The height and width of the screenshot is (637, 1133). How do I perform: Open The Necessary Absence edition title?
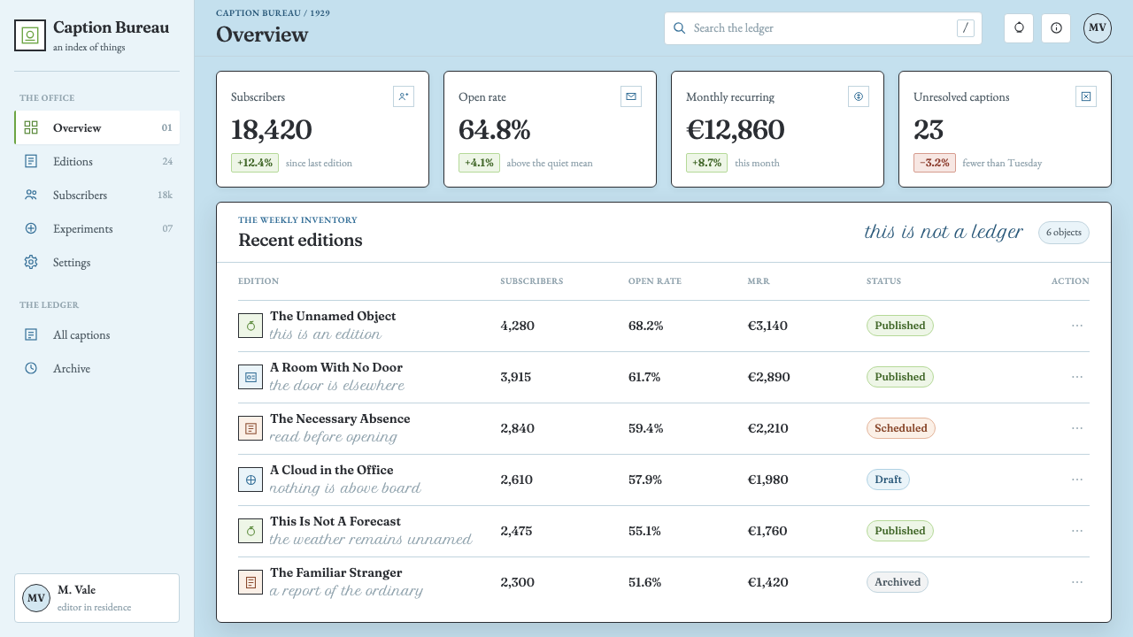coord(340,419)
